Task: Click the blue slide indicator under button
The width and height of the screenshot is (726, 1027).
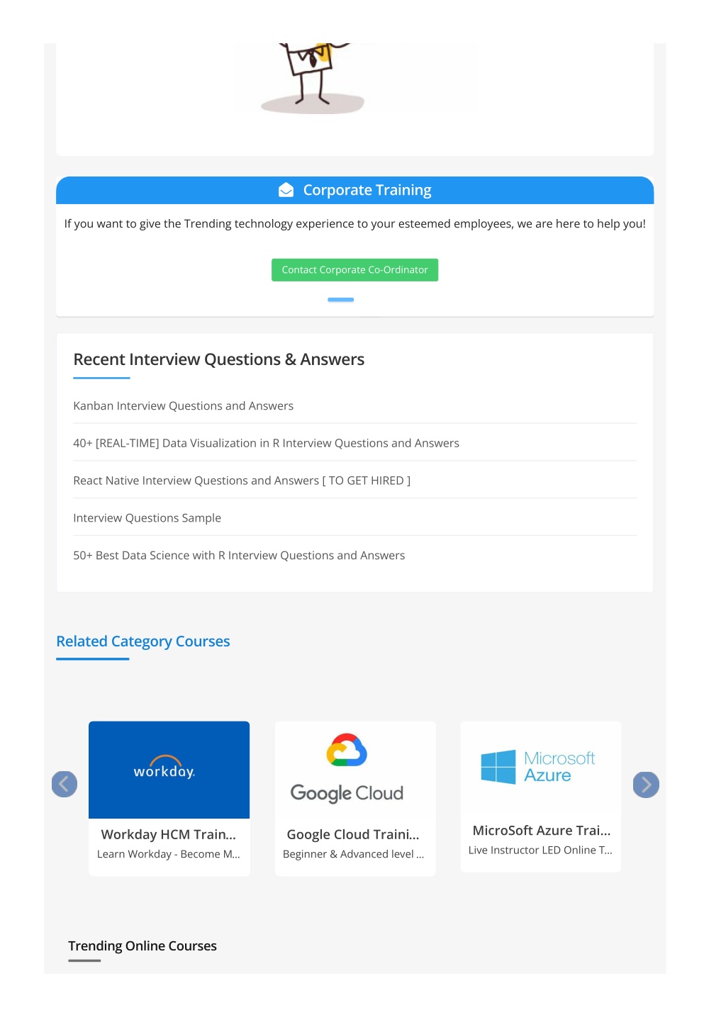Action: (340, 300)
